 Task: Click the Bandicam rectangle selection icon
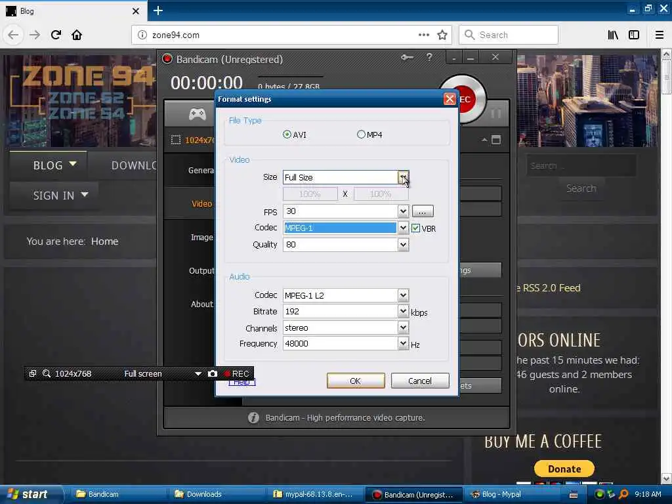click(x=176, y=140)
